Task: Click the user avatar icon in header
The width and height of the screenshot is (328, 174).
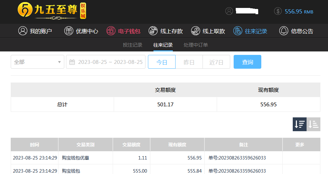Action: [x=229, y=11]
